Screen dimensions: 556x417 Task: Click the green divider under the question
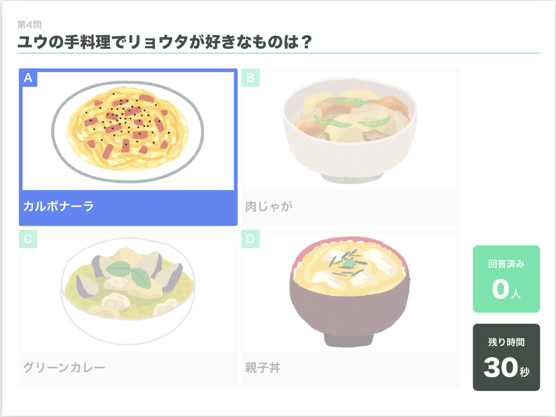[x=278, y=53]
